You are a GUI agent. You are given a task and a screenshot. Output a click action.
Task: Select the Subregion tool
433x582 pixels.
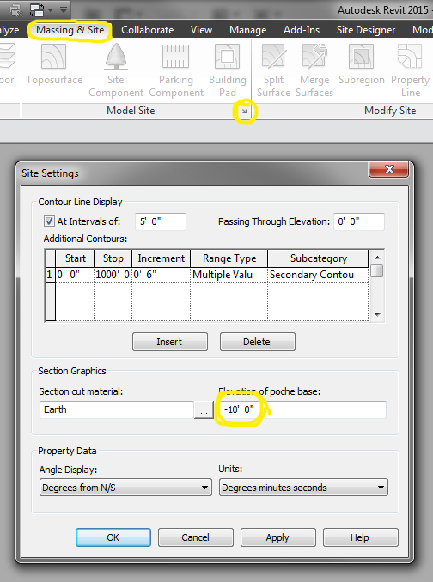click(362, 64)
